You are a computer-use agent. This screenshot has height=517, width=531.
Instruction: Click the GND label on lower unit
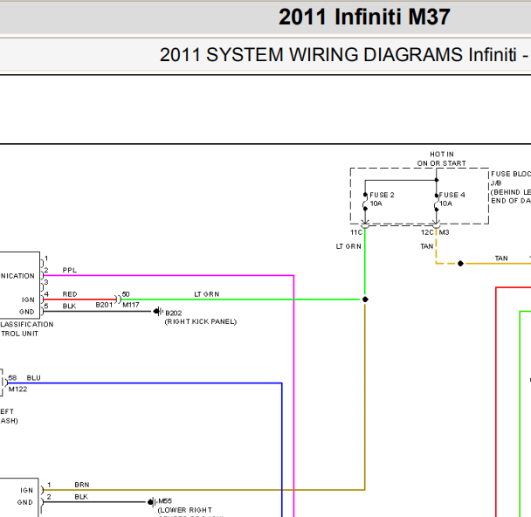(25, 502)
